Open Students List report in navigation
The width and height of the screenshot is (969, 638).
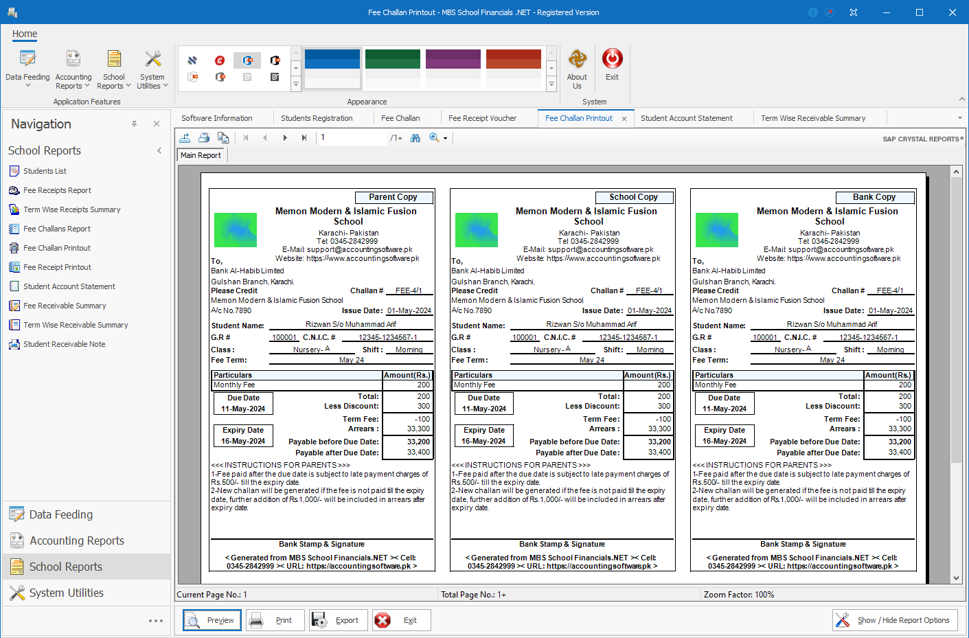coord(45,171)
